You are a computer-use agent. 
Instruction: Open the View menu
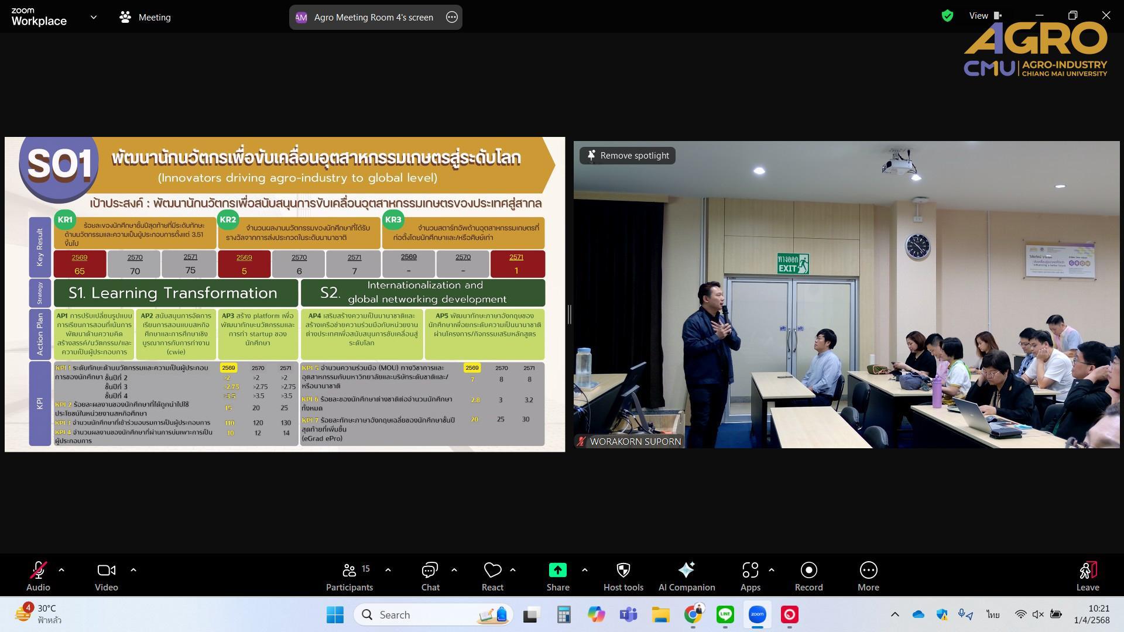[984, 16]
